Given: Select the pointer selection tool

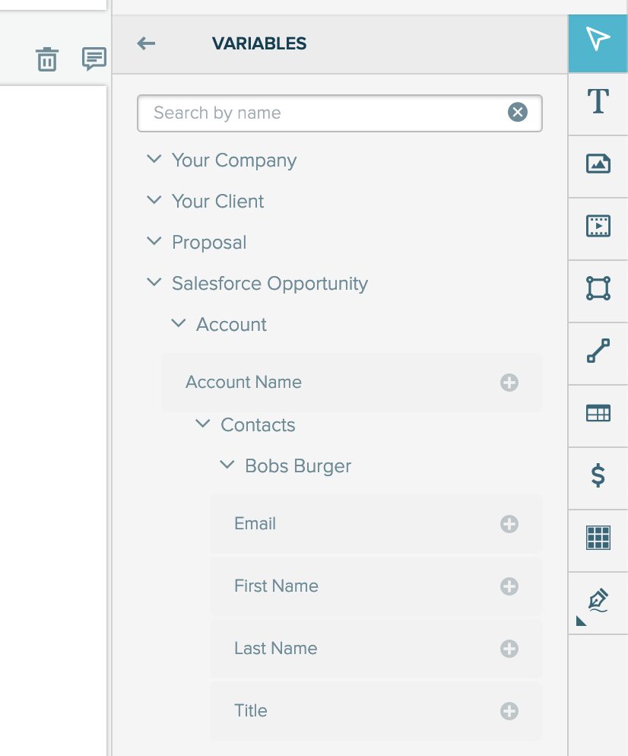Looking at the screenshot, I should point(598,43).
